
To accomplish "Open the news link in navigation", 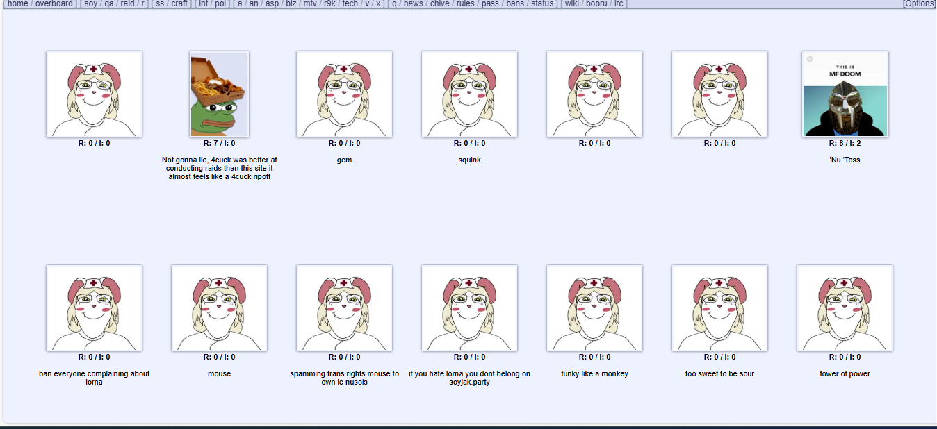I will pos(413,3).
